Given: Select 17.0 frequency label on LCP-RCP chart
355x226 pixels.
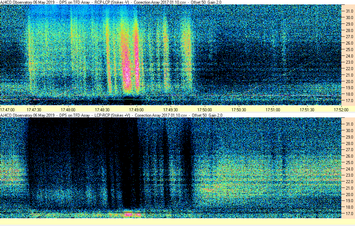Looking at the screenshot, I should (x=349, y=213).
